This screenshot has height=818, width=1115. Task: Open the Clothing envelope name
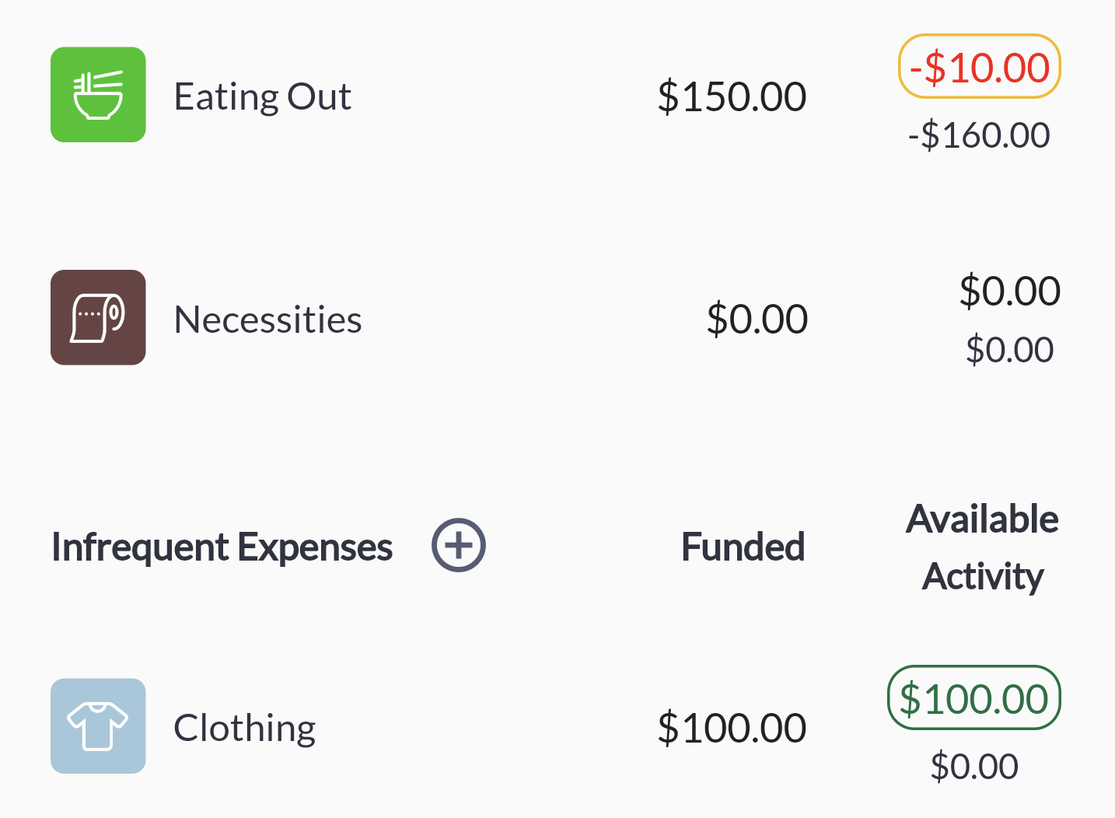[245, 729]
